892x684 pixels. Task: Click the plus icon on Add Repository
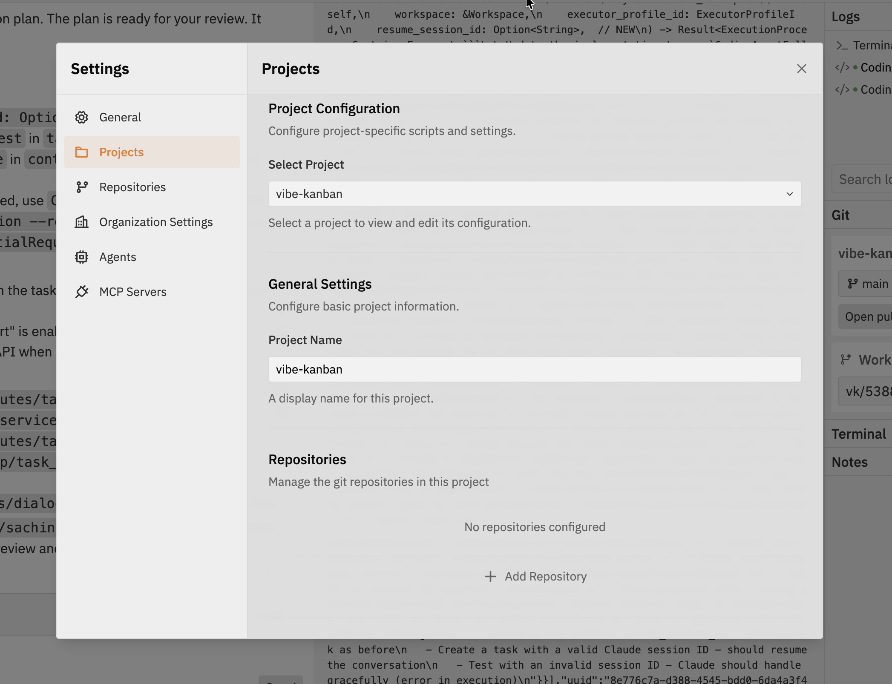tap(491, 577)
